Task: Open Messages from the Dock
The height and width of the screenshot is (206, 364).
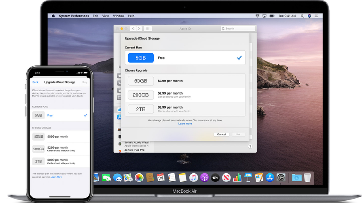Action: tap(118, 178)
